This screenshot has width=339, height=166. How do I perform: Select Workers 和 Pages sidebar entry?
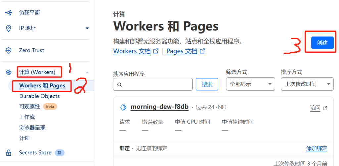(x=42, y=86)
